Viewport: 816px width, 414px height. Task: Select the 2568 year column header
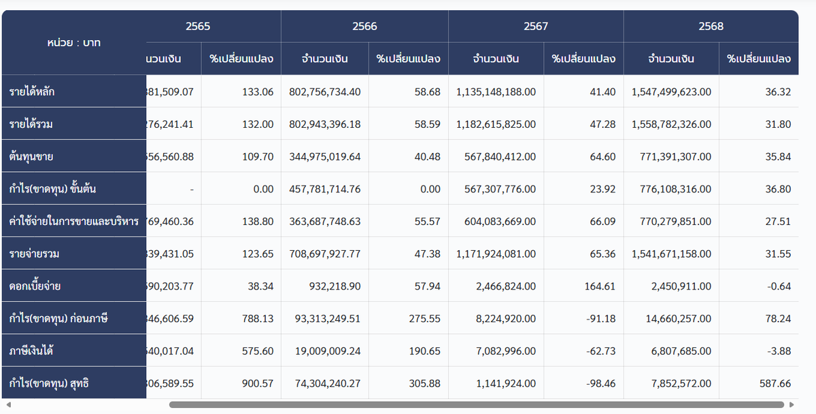711,27
